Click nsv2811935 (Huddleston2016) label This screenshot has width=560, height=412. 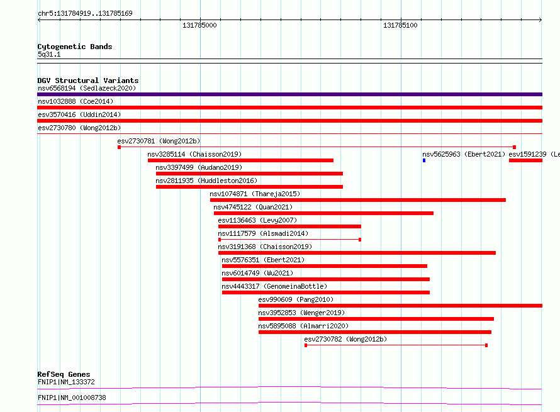[206, 181]
